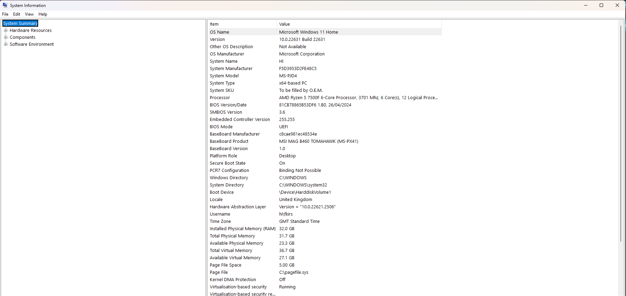Sort by the Value column header
The height and width of the screenshot is (296, 626).
pyautogui.click(x=359, y=24)
